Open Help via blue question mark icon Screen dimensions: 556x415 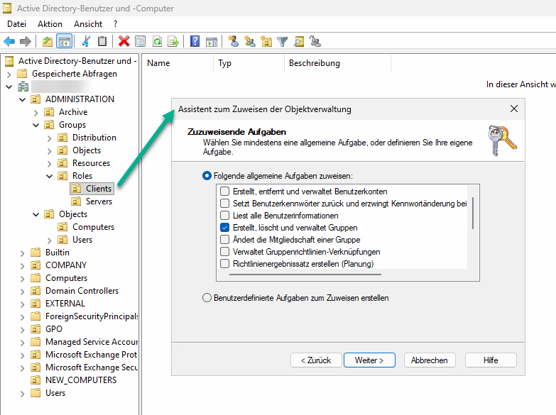(x=195, y=42)
